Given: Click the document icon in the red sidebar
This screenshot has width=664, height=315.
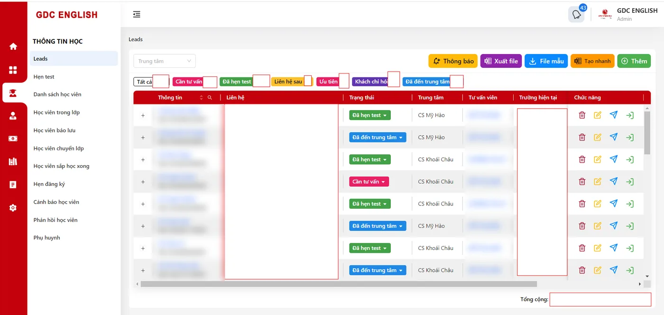Looking at the screenshot, I should [x=13, y=185].
